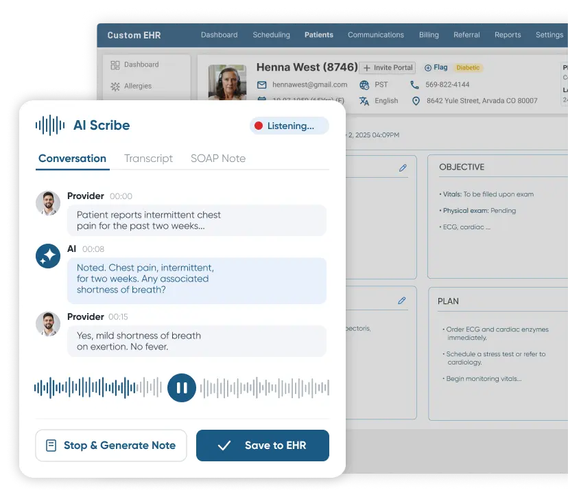Click the 'Patient reports intermittent chest pain' message
568x497 pixels.
[x=197, y=220]
